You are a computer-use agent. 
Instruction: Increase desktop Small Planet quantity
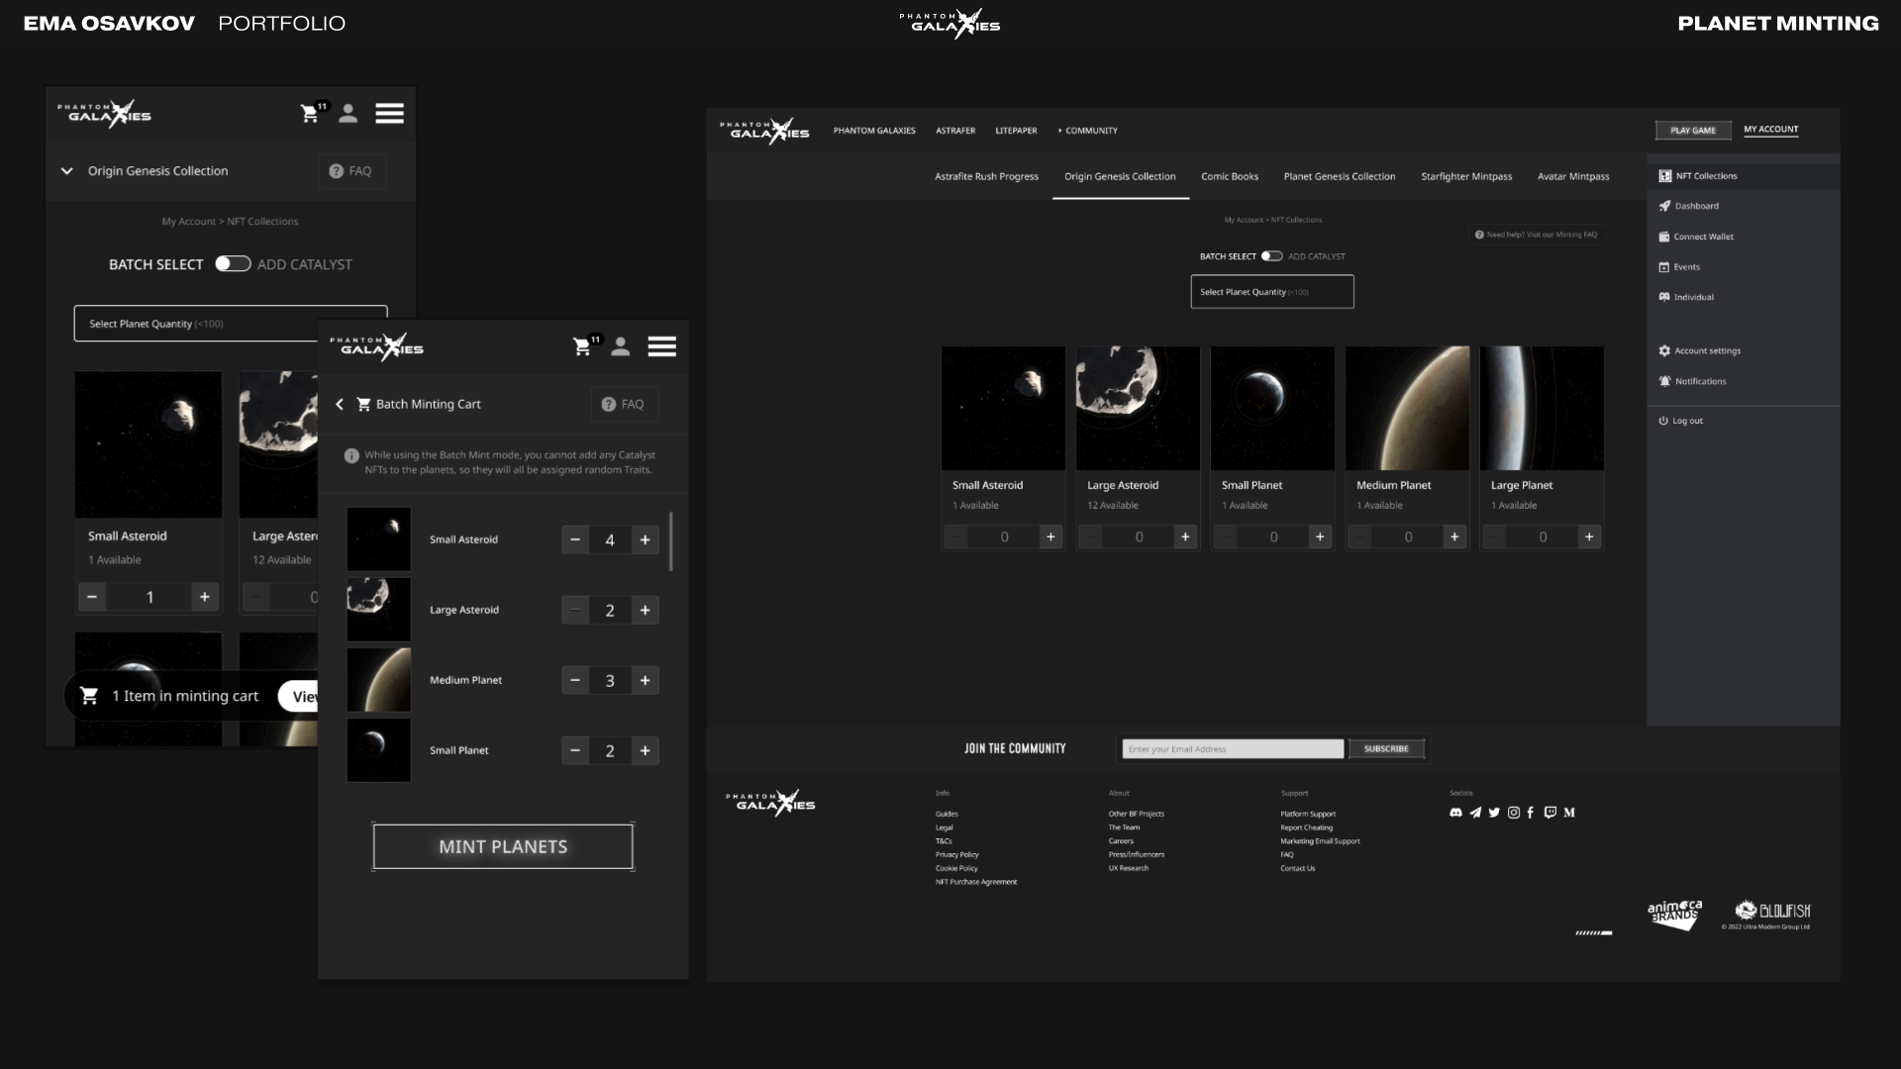(1320, 536)
